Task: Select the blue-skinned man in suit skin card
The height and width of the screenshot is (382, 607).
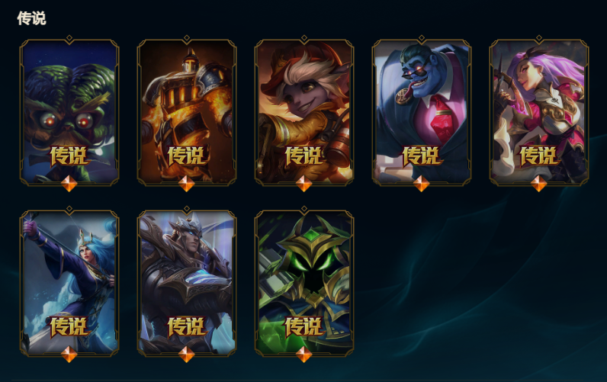Action: tap(422, 111)
